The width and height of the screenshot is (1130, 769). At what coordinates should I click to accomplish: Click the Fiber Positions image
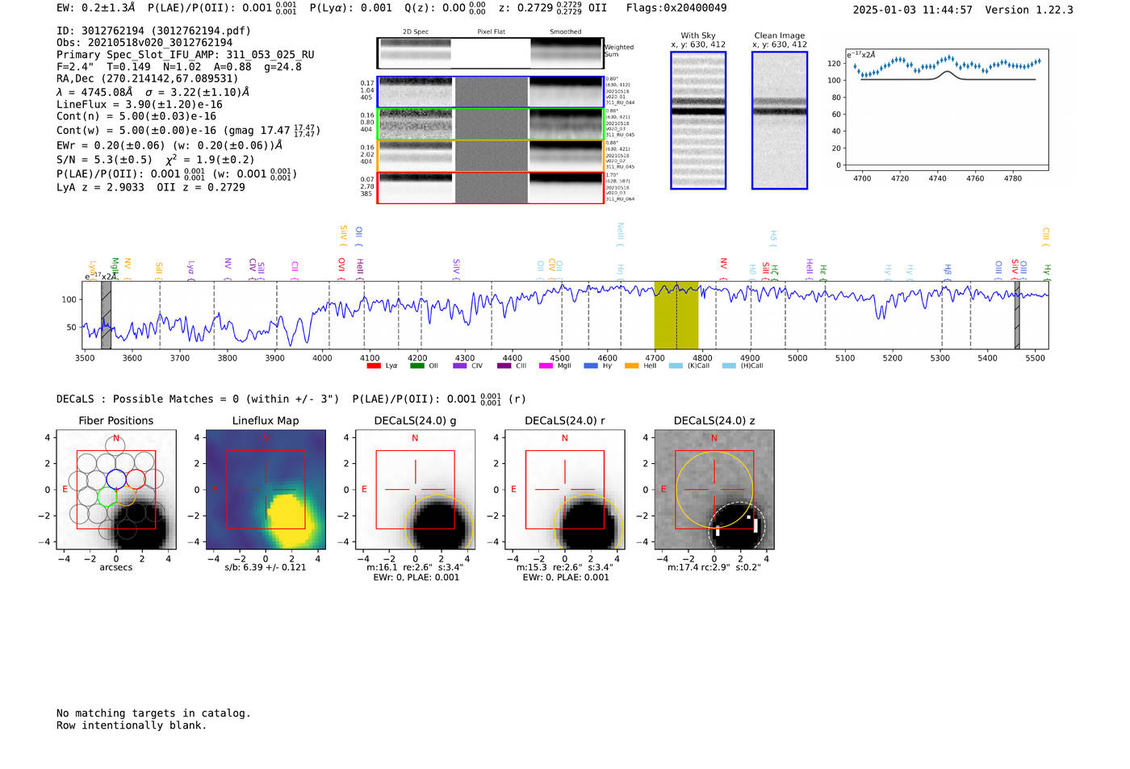(x=116, y=490)
